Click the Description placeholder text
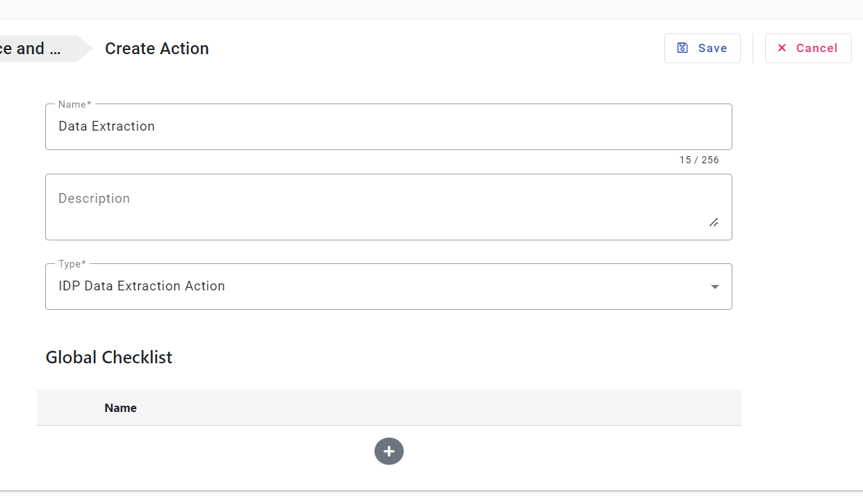Image resolution: width=863 pixels, height=496 pixels. (94, 199)
